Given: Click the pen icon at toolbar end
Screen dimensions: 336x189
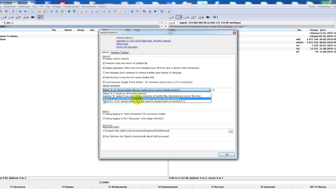Looking at the screenshot, I should click(169, 12).
